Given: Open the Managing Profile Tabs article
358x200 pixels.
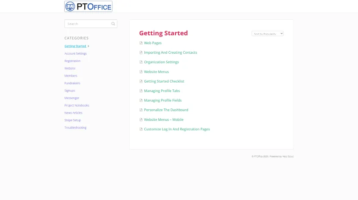Looking at the screenshot, I should click(162, 91).
